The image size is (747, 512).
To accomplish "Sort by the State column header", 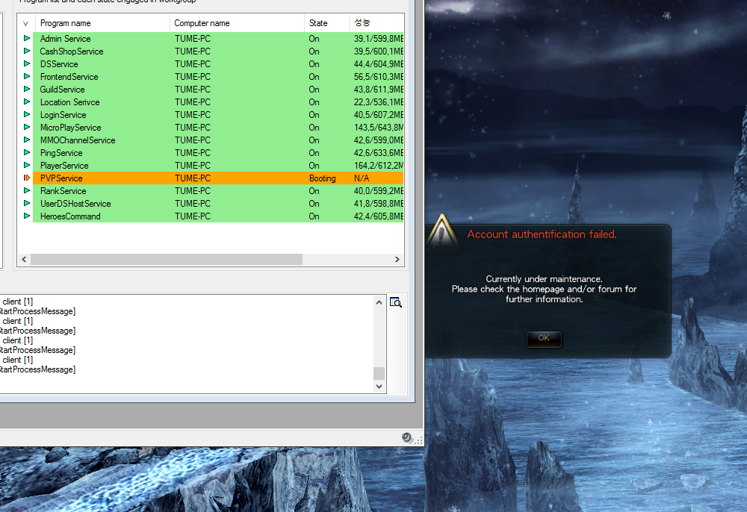I will (x=326, y=23).
